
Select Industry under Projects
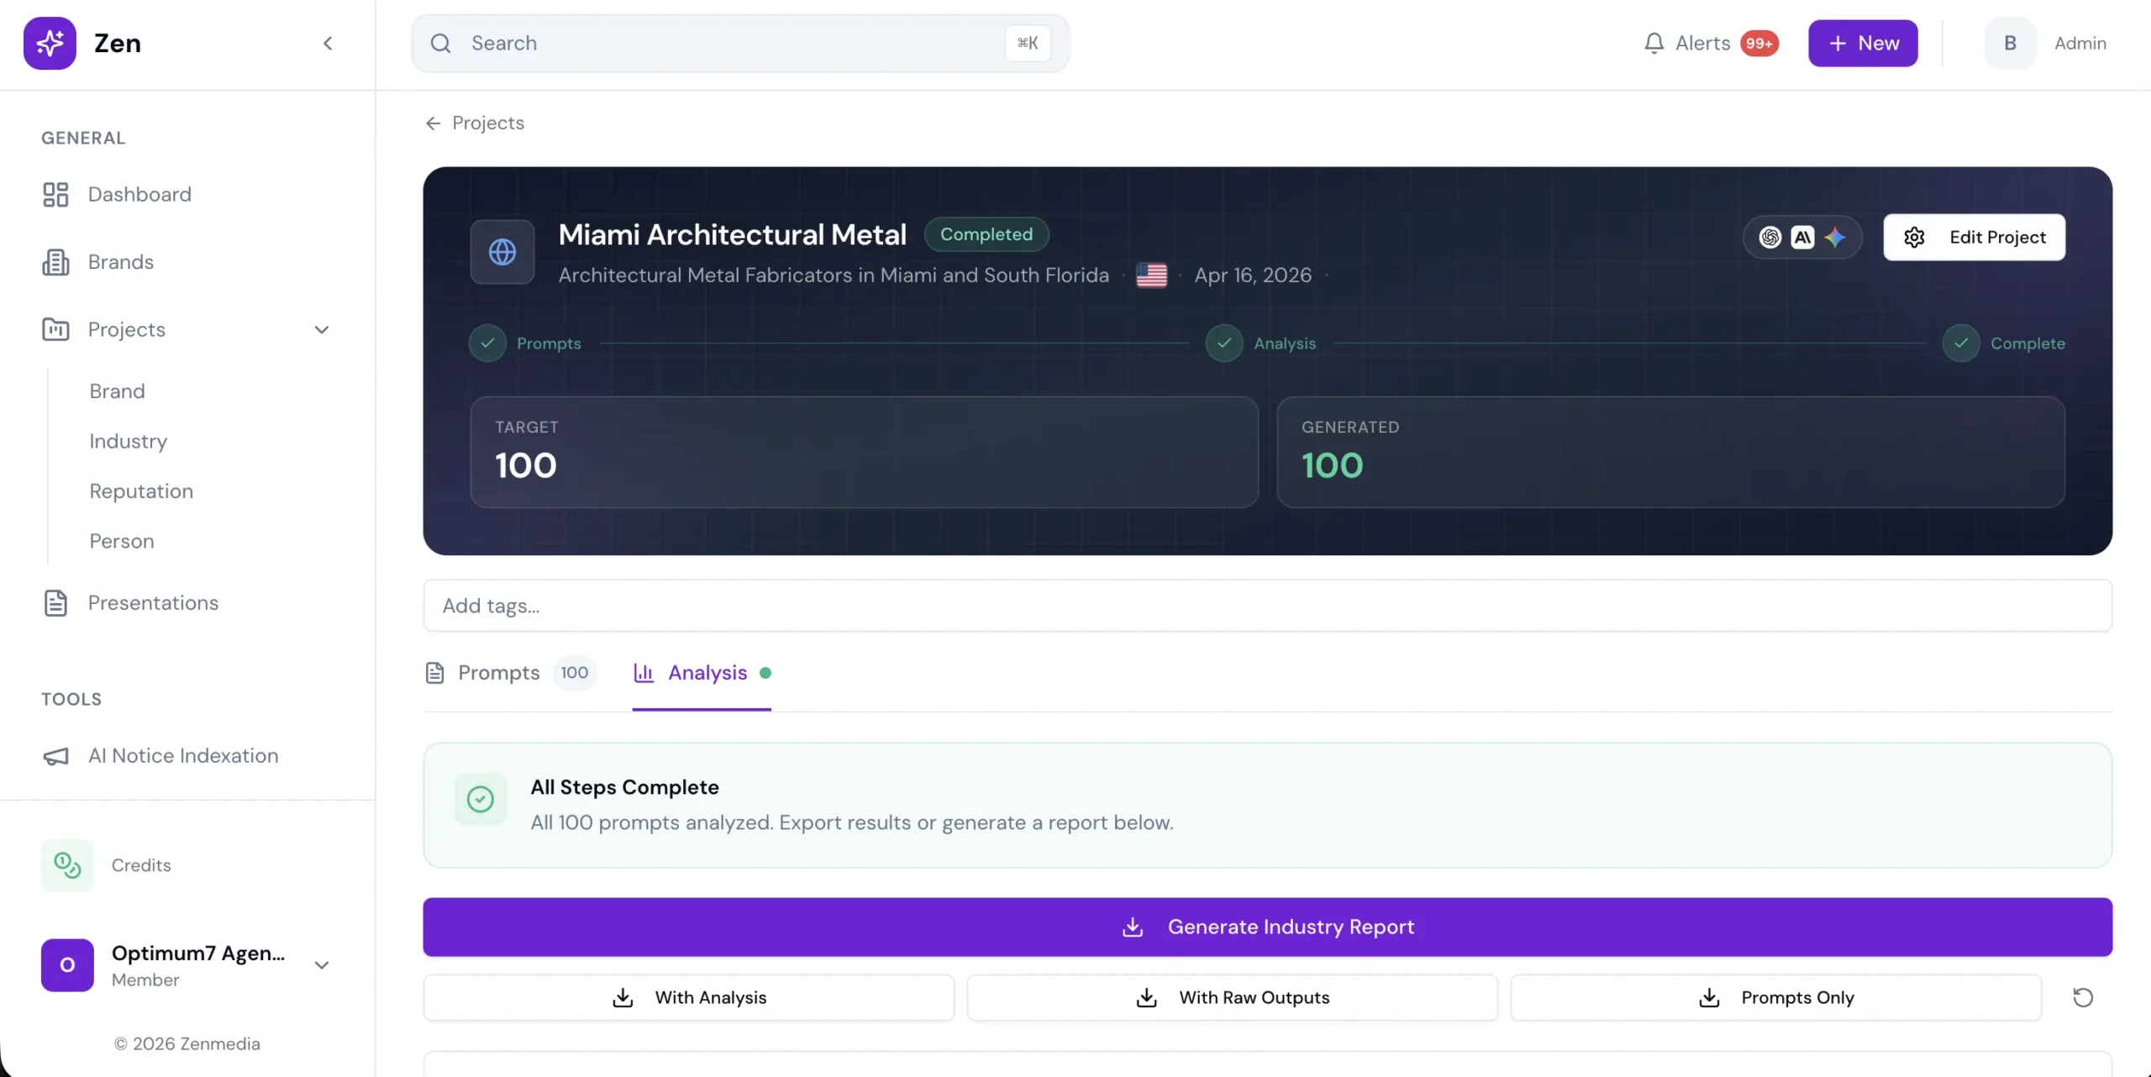[x=128, y=441]
